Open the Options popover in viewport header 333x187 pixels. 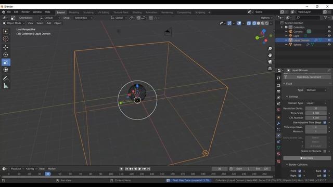coord(266,18)
